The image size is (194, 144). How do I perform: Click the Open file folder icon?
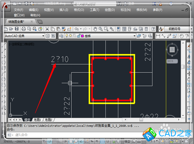pos(11,29)
